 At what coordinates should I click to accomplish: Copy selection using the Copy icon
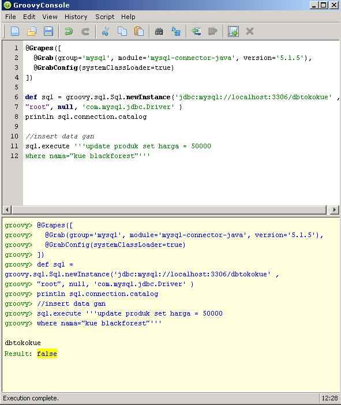coord(122,32)
